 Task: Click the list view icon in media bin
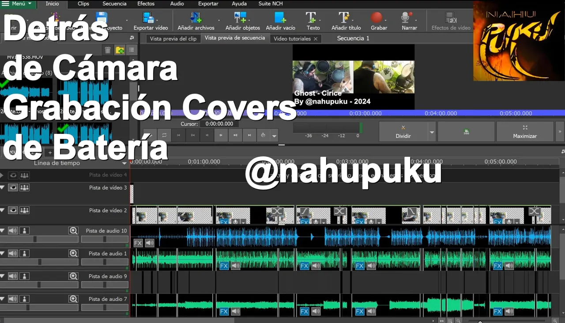point(132,50)
